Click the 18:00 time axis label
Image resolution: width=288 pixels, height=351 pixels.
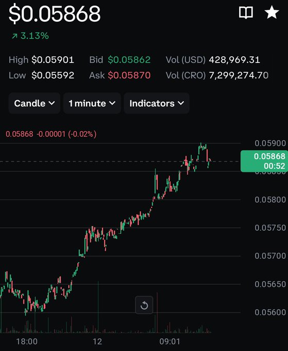(27, 341)
